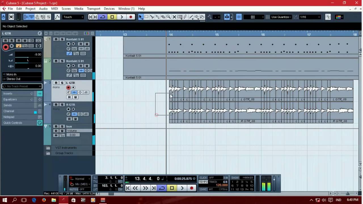Click the Snap to Zero Crossing icon
Image resolution: width=363 pixels, height=204 pixels.
tap(328, 17)
